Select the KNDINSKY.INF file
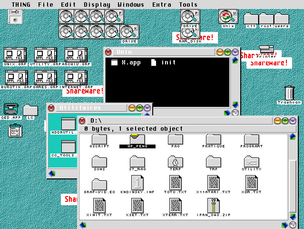Image resolution: width=304 pixels, height=229 pixels. 137,185
